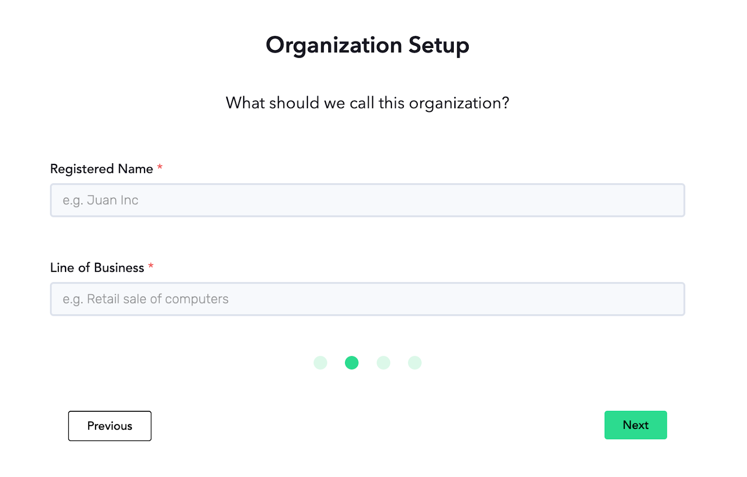Screen dimensions: 747x477
Task: Select the word 'Setup' in the page title
Action: (x=439, y=46)
